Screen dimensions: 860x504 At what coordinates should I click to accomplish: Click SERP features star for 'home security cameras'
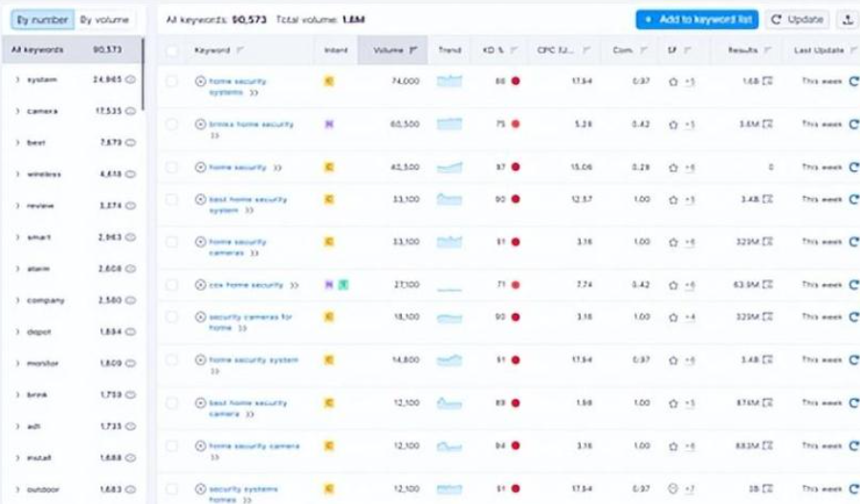click(673, 242)
